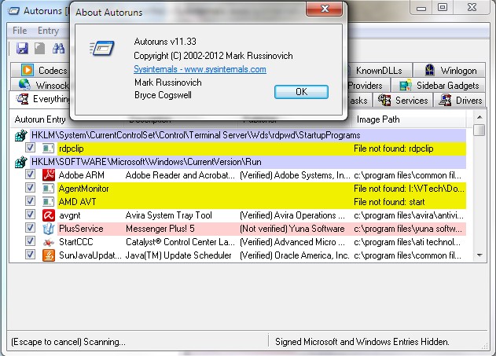Click the Adobe ARM red PDF icon
Screen dimensions: 496x356
coord(49,174)
